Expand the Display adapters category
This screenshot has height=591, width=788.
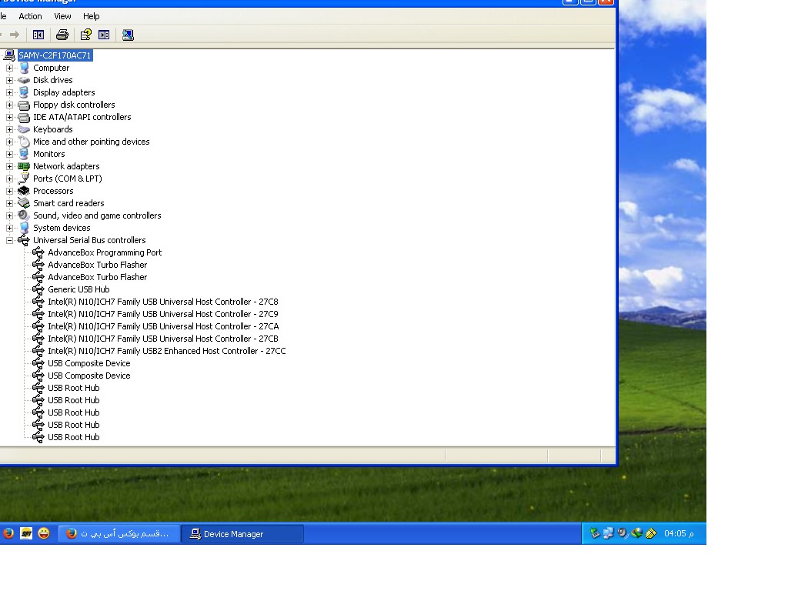click(9, 92)
